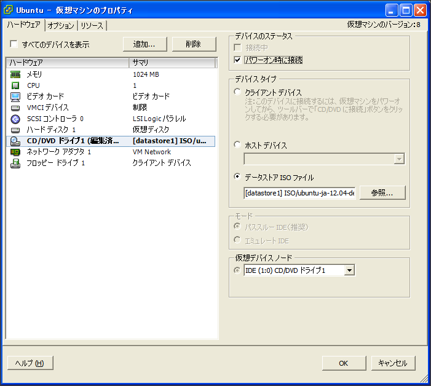Click the ネットワーク アダプタ 1 card icon
431x386 pixels.
[x=15, y=152]
